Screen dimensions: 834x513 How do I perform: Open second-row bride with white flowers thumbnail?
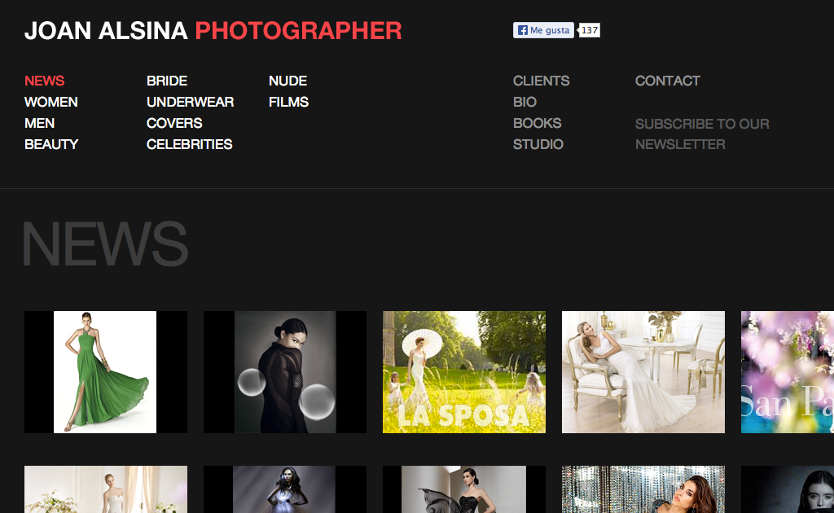pyautogui.click(x=106, y=489)
